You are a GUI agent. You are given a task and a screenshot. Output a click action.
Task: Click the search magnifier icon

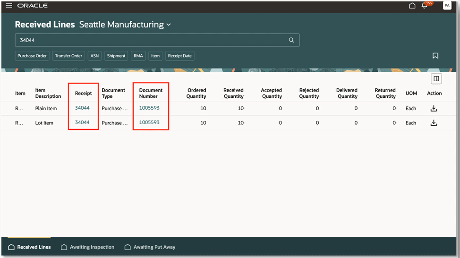click(x=291, y=40)
